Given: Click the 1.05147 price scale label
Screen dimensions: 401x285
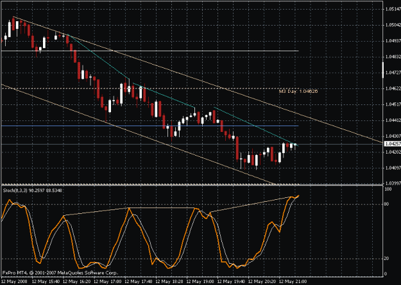Looking at the screenshot, I should tap(393, 9).
